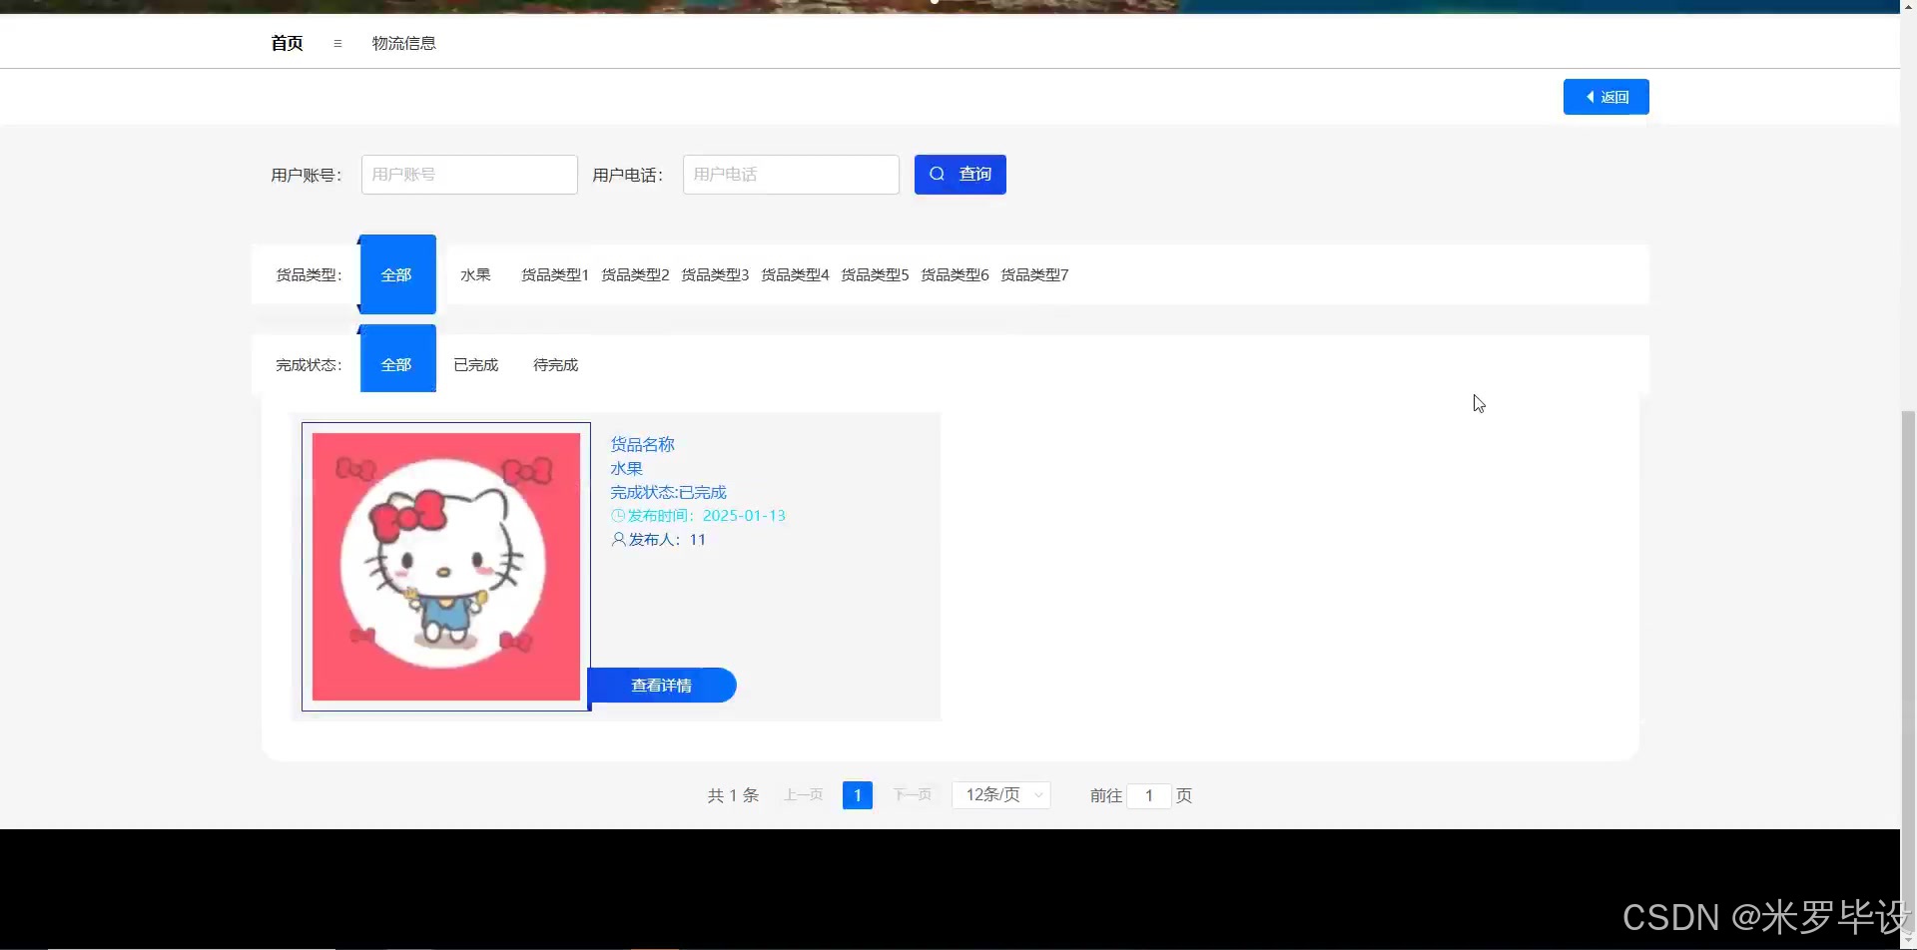This screenshot has height=950, width=1917.
Task: Filter by 货品类型6
Action: tap(955, 274)
